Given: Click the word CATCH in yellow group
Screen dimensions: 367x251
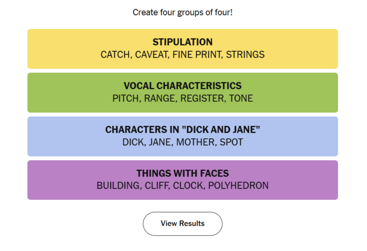Looking at the screenshot, I should 116,55.
